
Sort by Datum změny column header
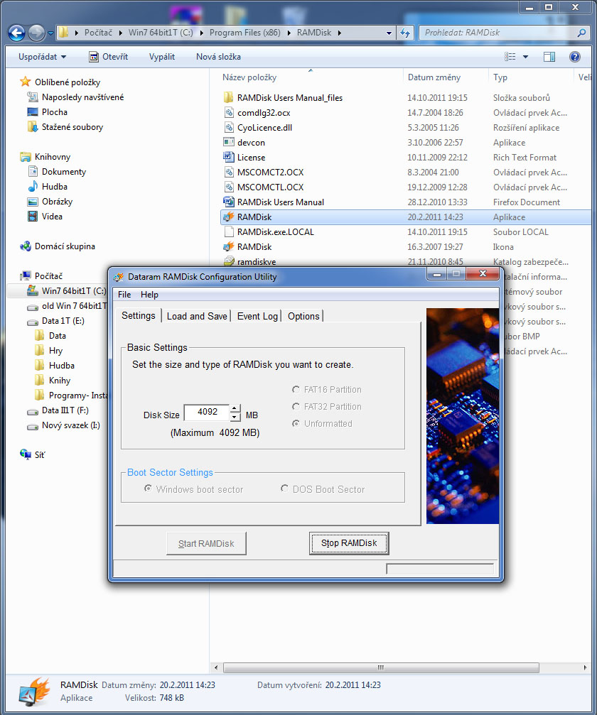click(434, 77)
